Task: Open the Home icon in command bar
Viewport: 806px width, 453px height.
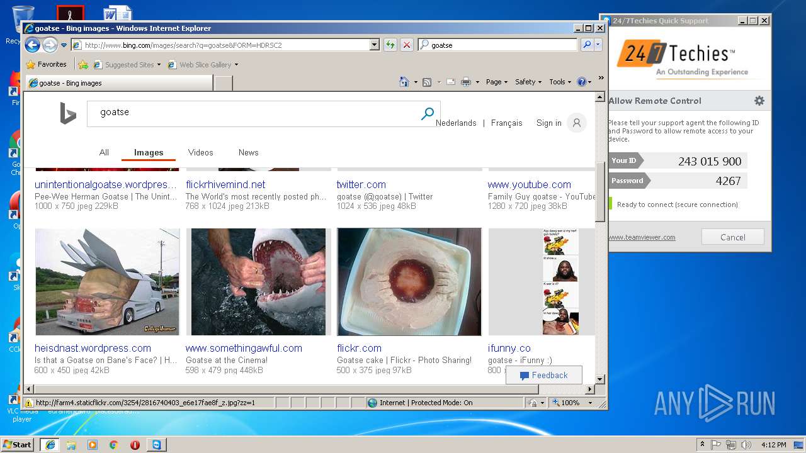Action: click(404, 82)
